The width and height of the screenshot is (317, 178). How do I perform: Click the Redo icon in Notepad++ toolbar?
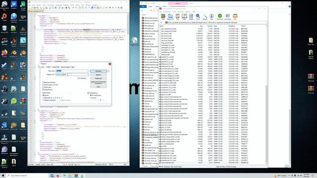pyautogui.click(x=62, y=8)
